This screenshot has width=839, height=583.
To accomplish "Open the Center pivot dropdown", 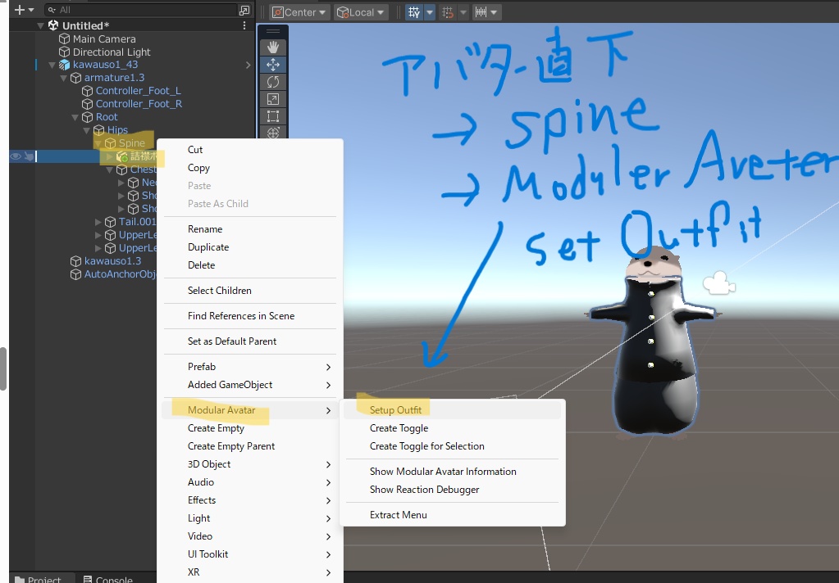I will coord(299,11).
